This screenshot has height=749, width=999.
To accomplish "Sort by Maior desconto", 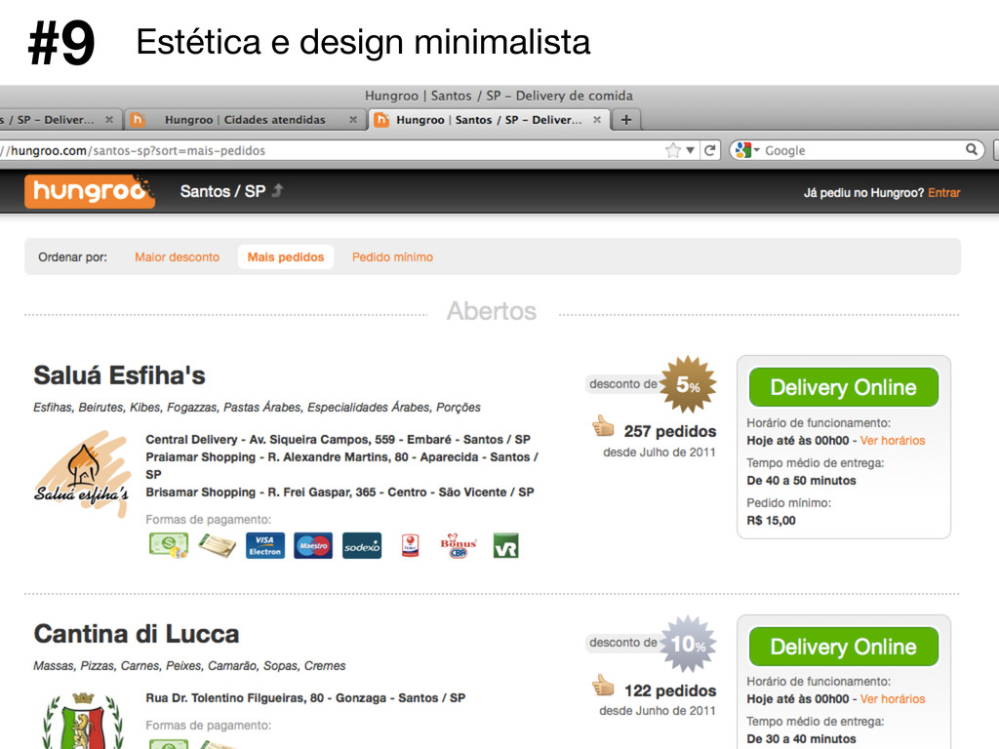I will [x=178, y=257].
